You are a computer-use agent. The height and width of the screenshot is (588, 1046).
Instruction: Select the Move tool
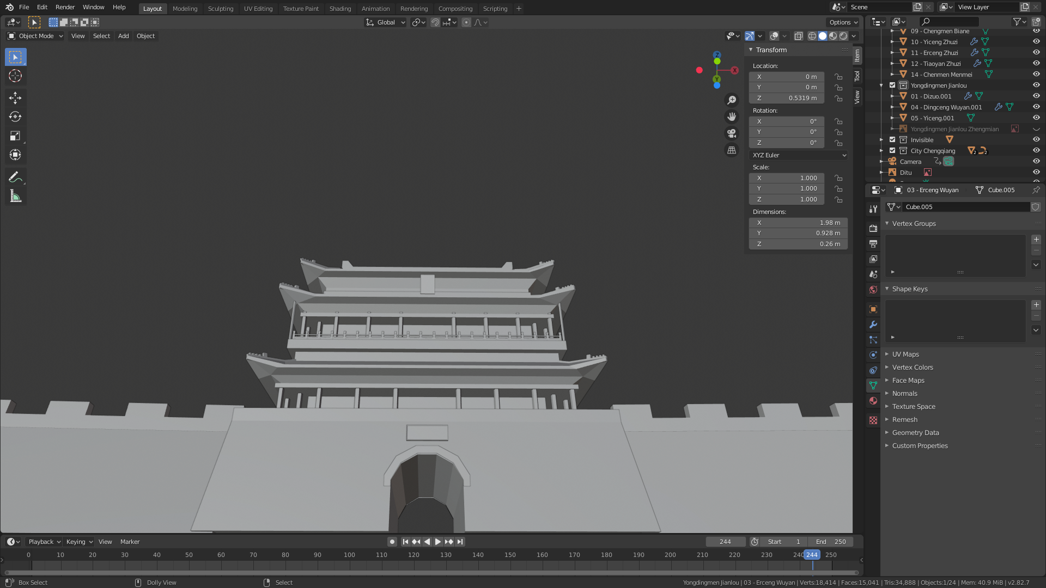tap(15, 97)
